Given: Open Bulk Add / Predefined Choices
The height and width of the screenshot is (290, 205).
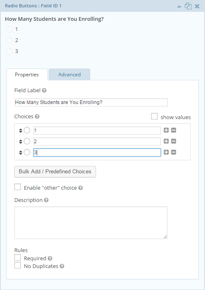Looking at the screenshot, I should click(x=55, y=172).
